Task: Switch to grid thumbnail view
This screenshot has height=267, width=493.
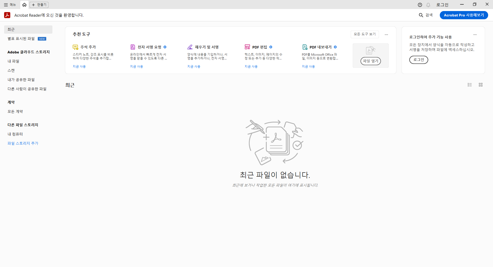Action: (x=481, y=85)
